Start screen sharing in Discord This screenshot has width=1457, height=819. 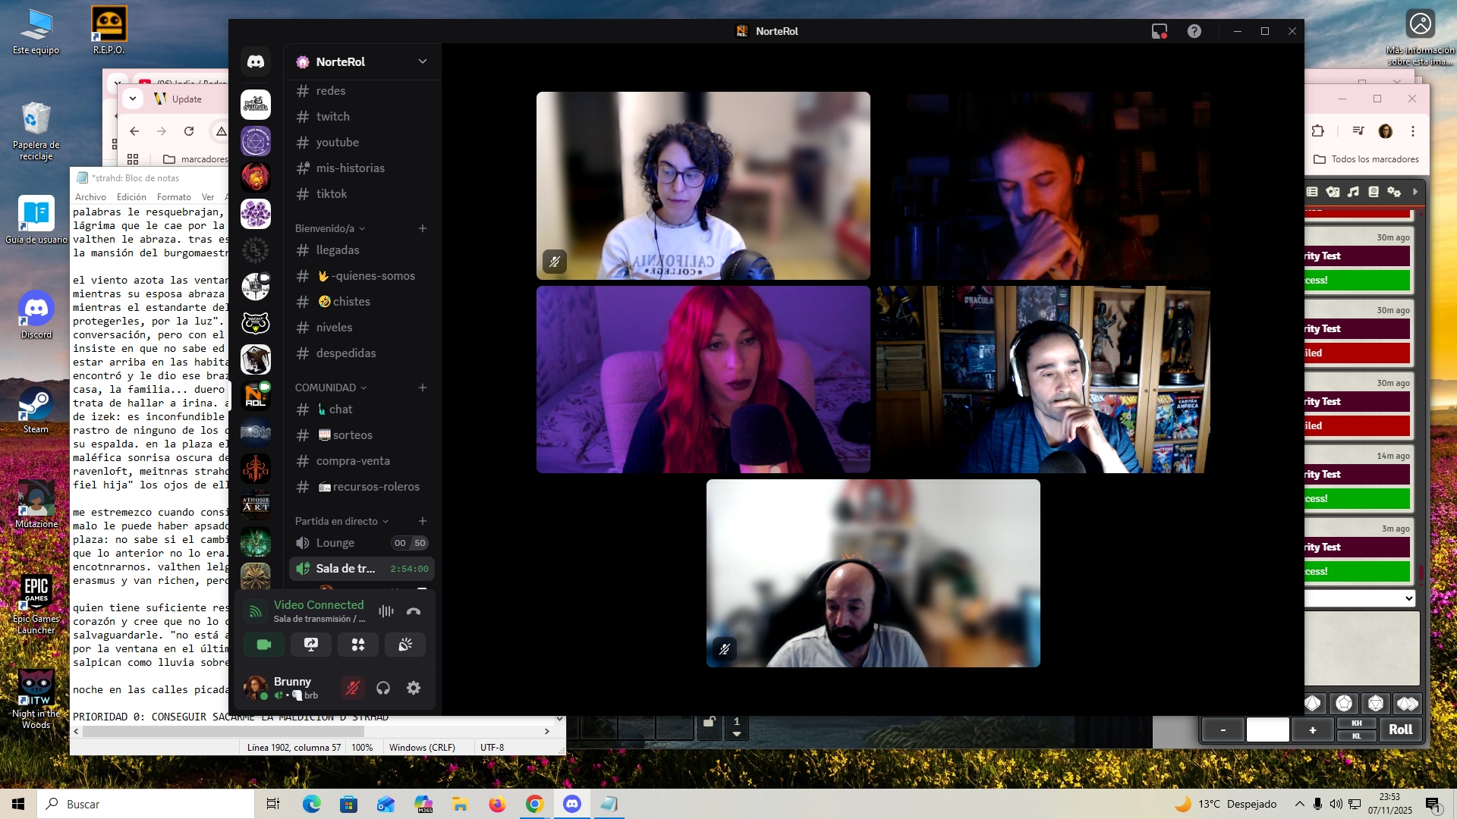point(311,645)
